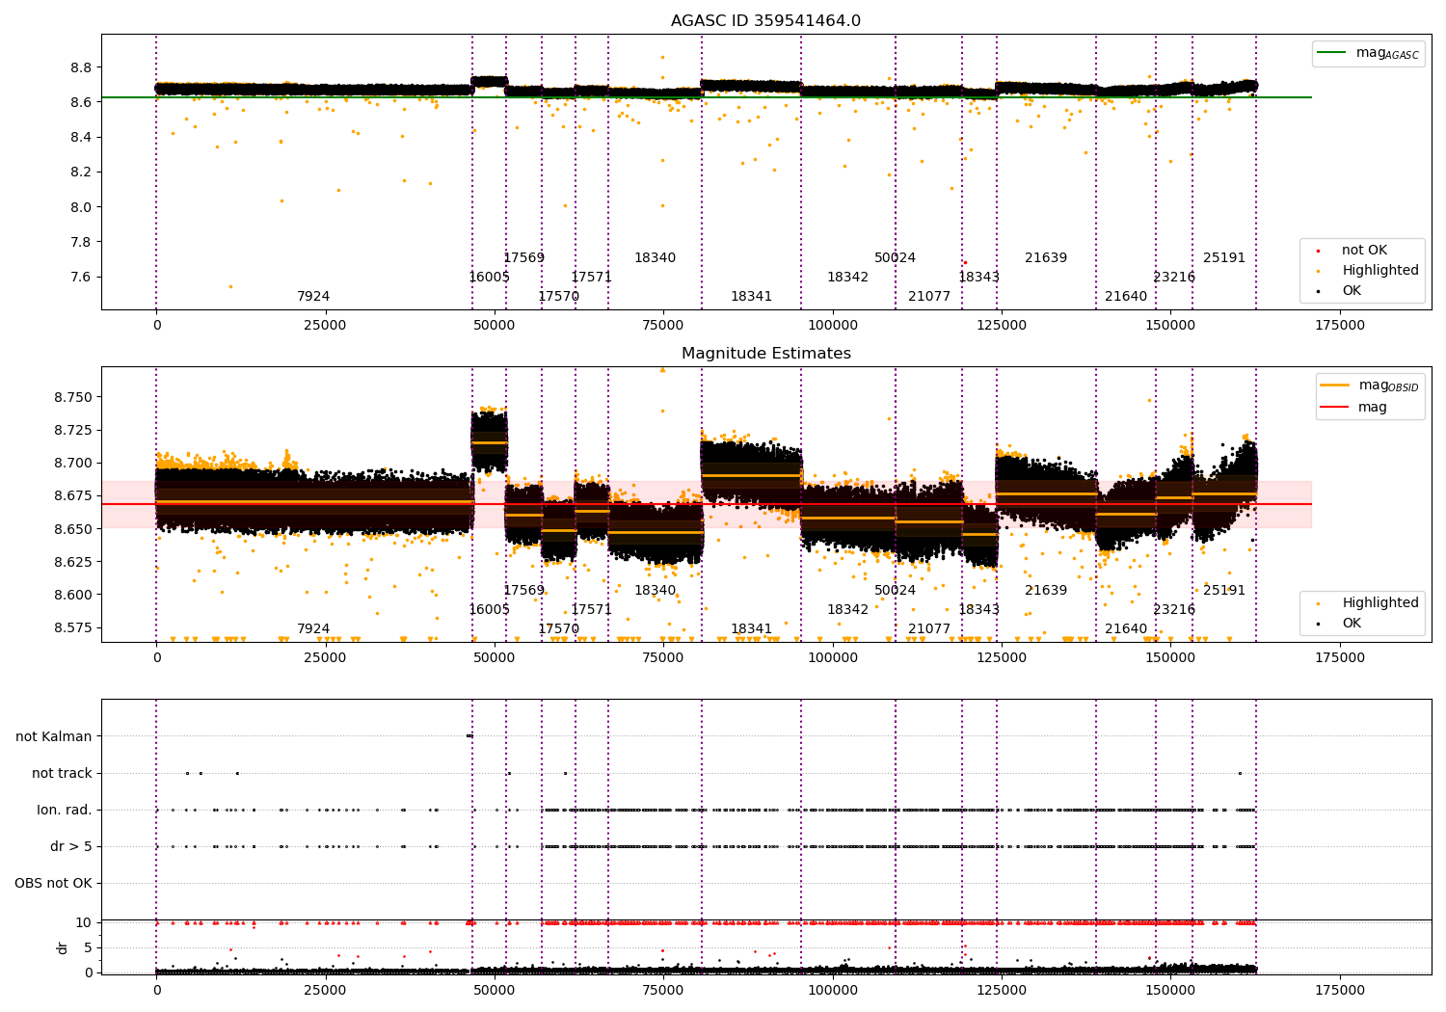Click the 8.750 y-axis tick label
The image size is (1446, 1012).
point(72,397)
